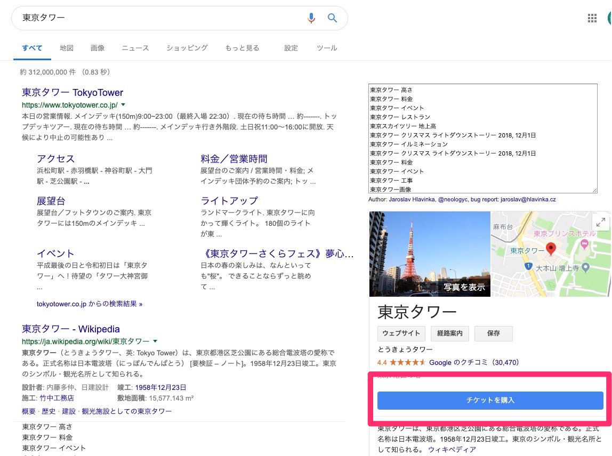
Task: Expand the もっと見る menu
Action: click(x=242, y=48)
